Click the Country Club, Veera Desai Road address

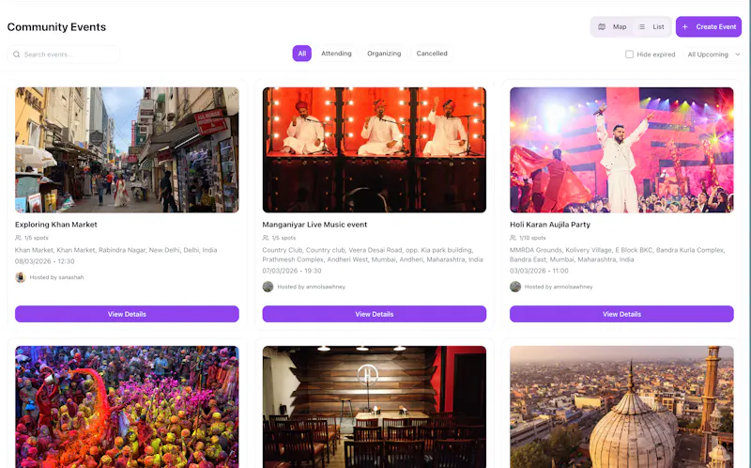(x=373, y=255)
